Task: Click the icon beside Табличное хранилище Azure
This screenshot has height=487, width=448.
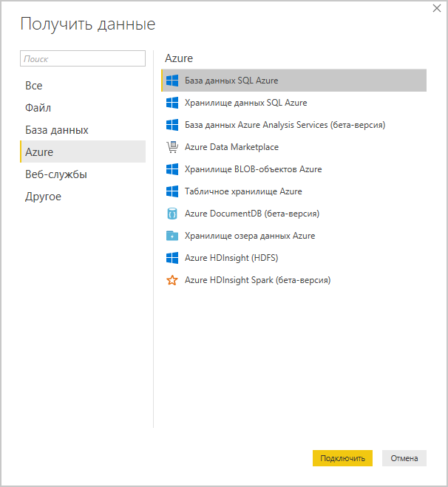Action: click(x=172, y=191)
